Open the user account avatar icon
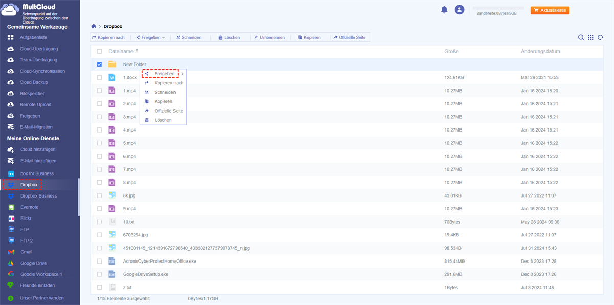This screenshot has width=614, height=305. point(459,10)
